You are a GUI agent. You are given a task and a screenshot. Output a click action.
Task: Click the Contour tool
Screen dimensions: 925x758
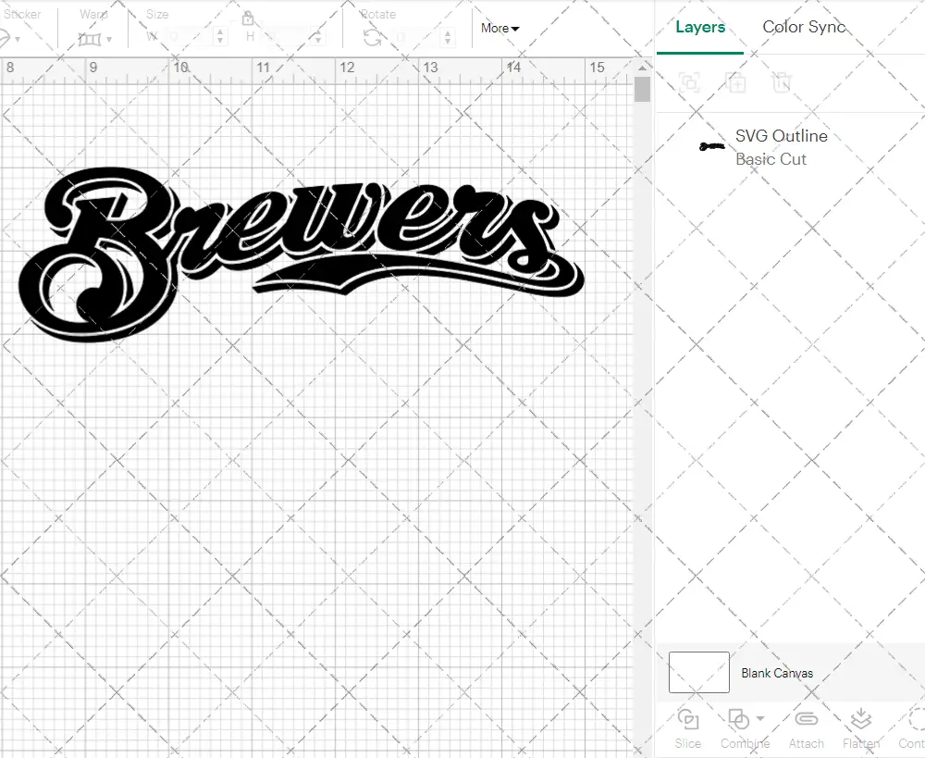pyautogui.click(x=911, y=727)
